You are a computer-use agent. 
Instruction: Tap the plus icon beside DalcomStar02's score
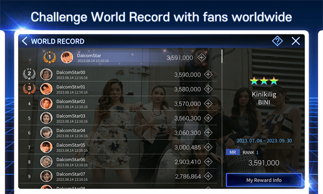(208, 103)
